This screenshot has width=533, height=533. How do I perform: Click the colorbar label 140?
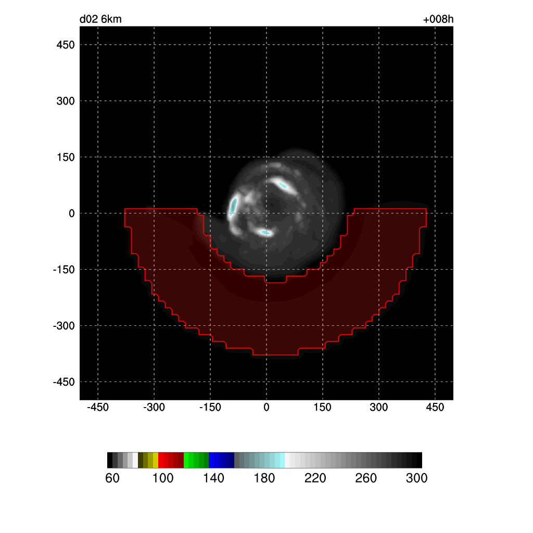[213, 478]
